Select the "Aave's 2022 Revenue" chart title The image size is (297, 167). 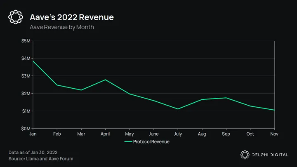(71, 17)
